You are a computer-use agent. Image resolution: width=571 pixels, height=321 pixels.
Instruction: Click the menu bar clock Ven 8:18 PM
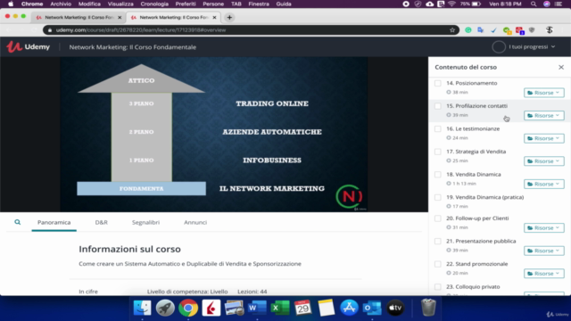[x=505, y=4]
